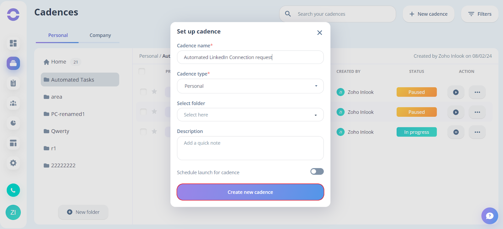Open the dashboard icon in left sidebar
This screenshot has width=503, height=229.
(13, 43)
